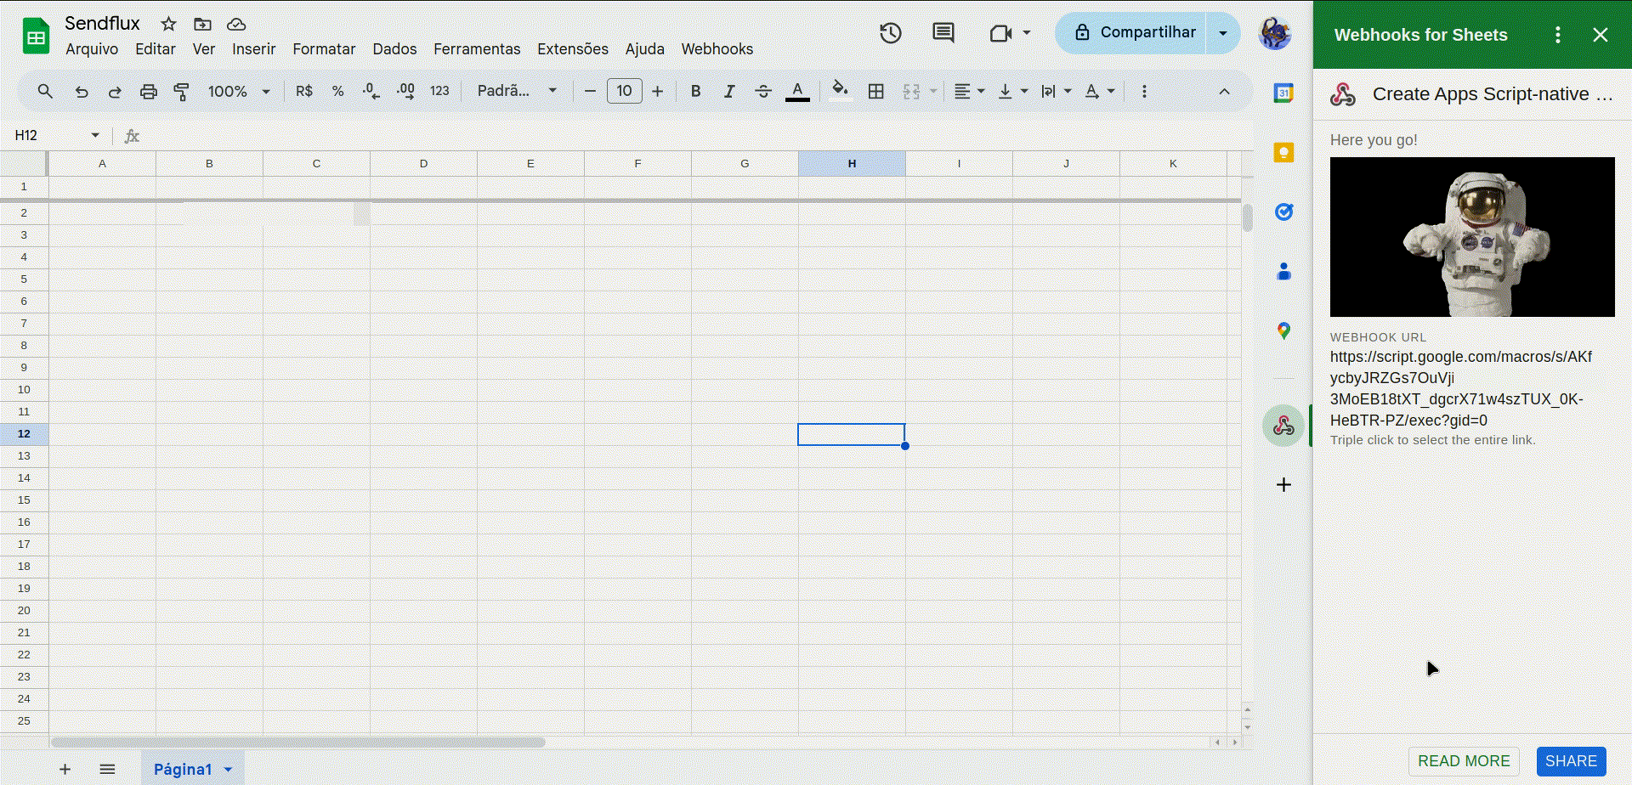The width and height of the screenshot is (1632, 785).
Task: Click the webhook URL link text
Action: (x=1460, y=388)
